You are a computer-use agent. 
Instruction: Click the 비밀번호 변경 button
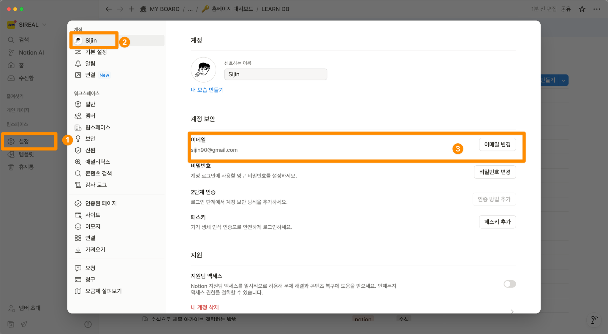tap(495, 172)
